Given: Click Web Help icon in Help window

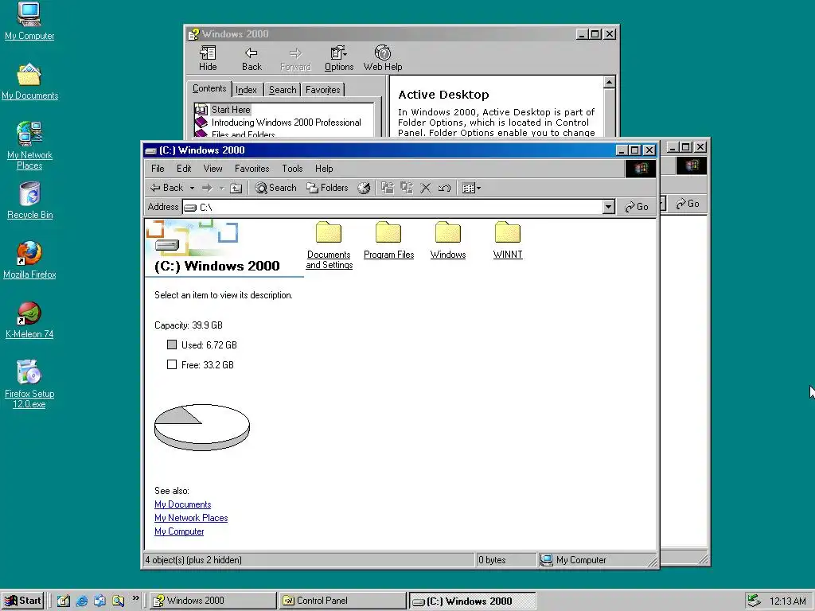Looking at the screenshot, I should pos(383,58).
